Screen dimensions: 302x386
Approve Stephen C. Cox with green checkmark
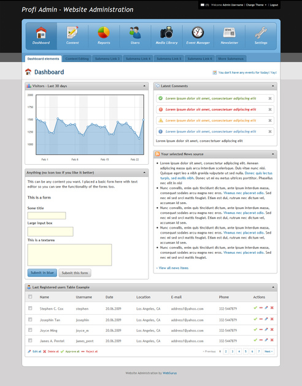coord(255,308)
